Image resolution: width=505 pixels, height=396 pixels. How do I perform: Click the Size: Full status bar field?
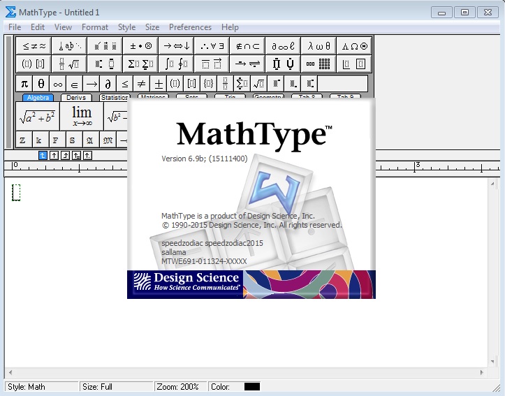tap(116, 387)
